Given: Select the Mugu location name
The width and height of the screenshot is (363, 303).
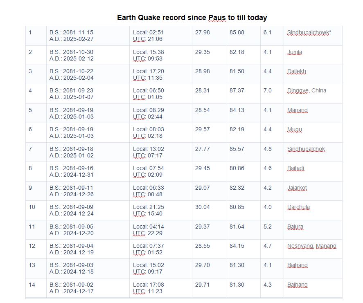Looking at the screenshot, I should click(295, 130).
